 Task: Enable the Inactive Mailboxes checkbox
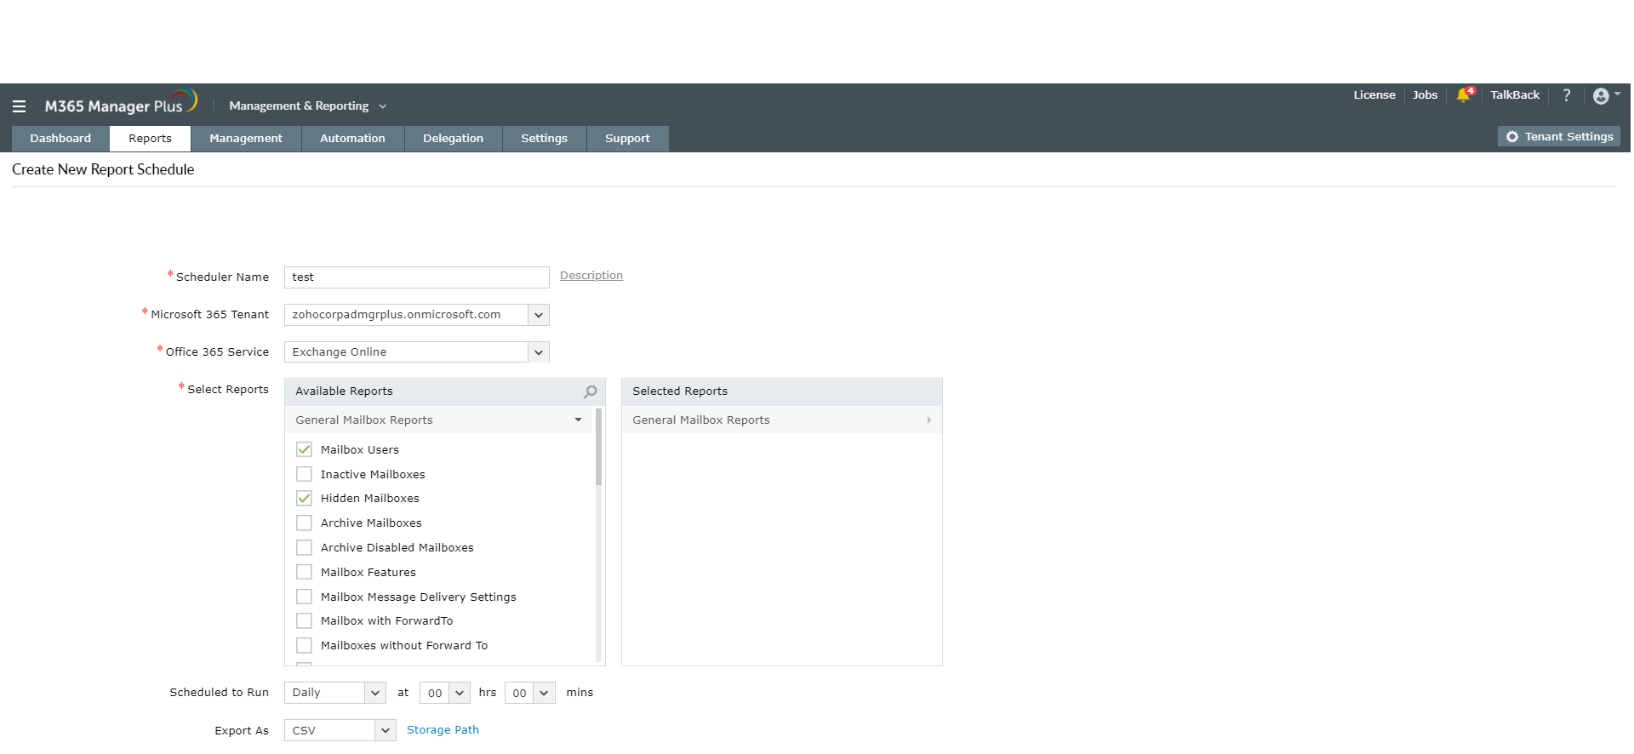click(x=304, y=474)
